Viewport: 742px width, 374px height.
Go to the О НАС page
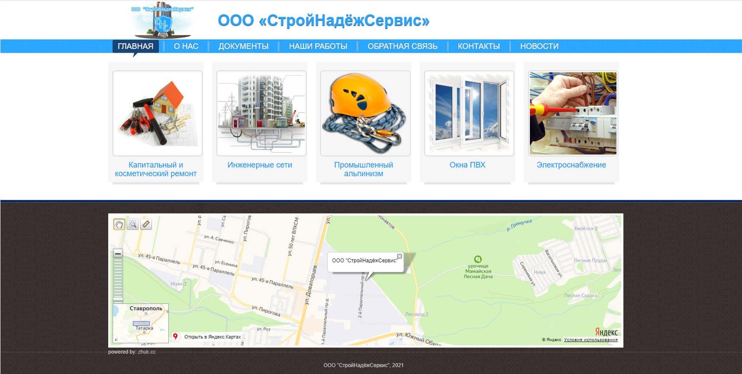coord(186,46)
